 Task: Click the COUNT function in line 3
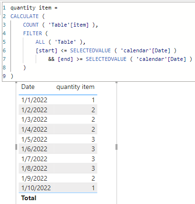tap(31, 25)
